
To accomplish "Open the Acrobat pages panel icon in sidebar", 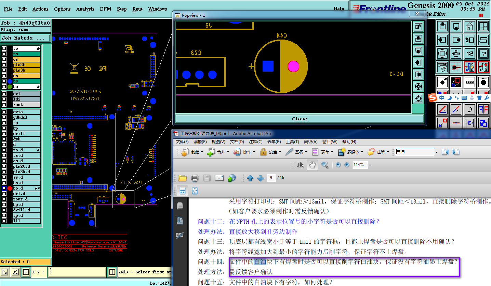I will [x=180, y=206].
